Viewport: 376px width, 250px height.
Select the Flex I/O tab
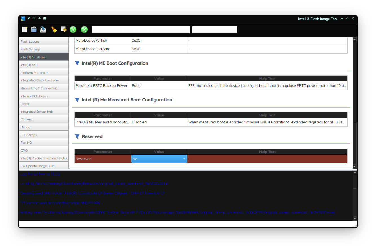[44, 143]
